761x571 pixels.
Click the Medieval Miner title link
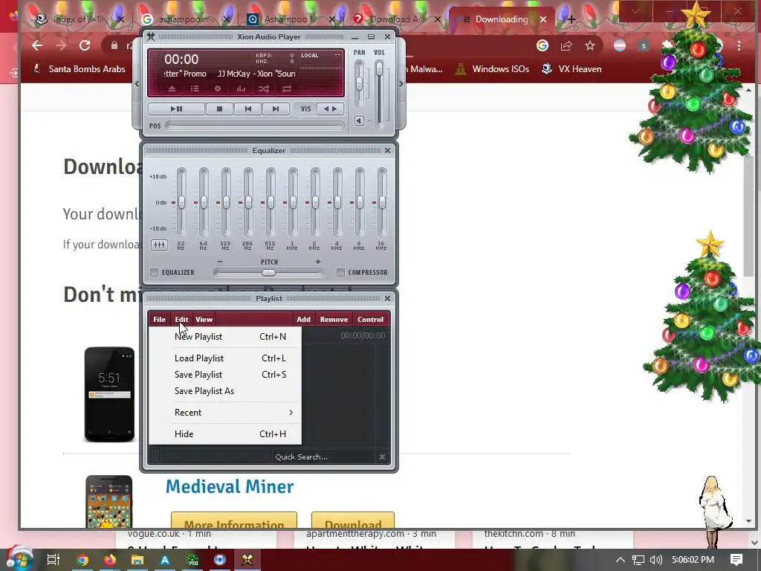click(230, 486)
